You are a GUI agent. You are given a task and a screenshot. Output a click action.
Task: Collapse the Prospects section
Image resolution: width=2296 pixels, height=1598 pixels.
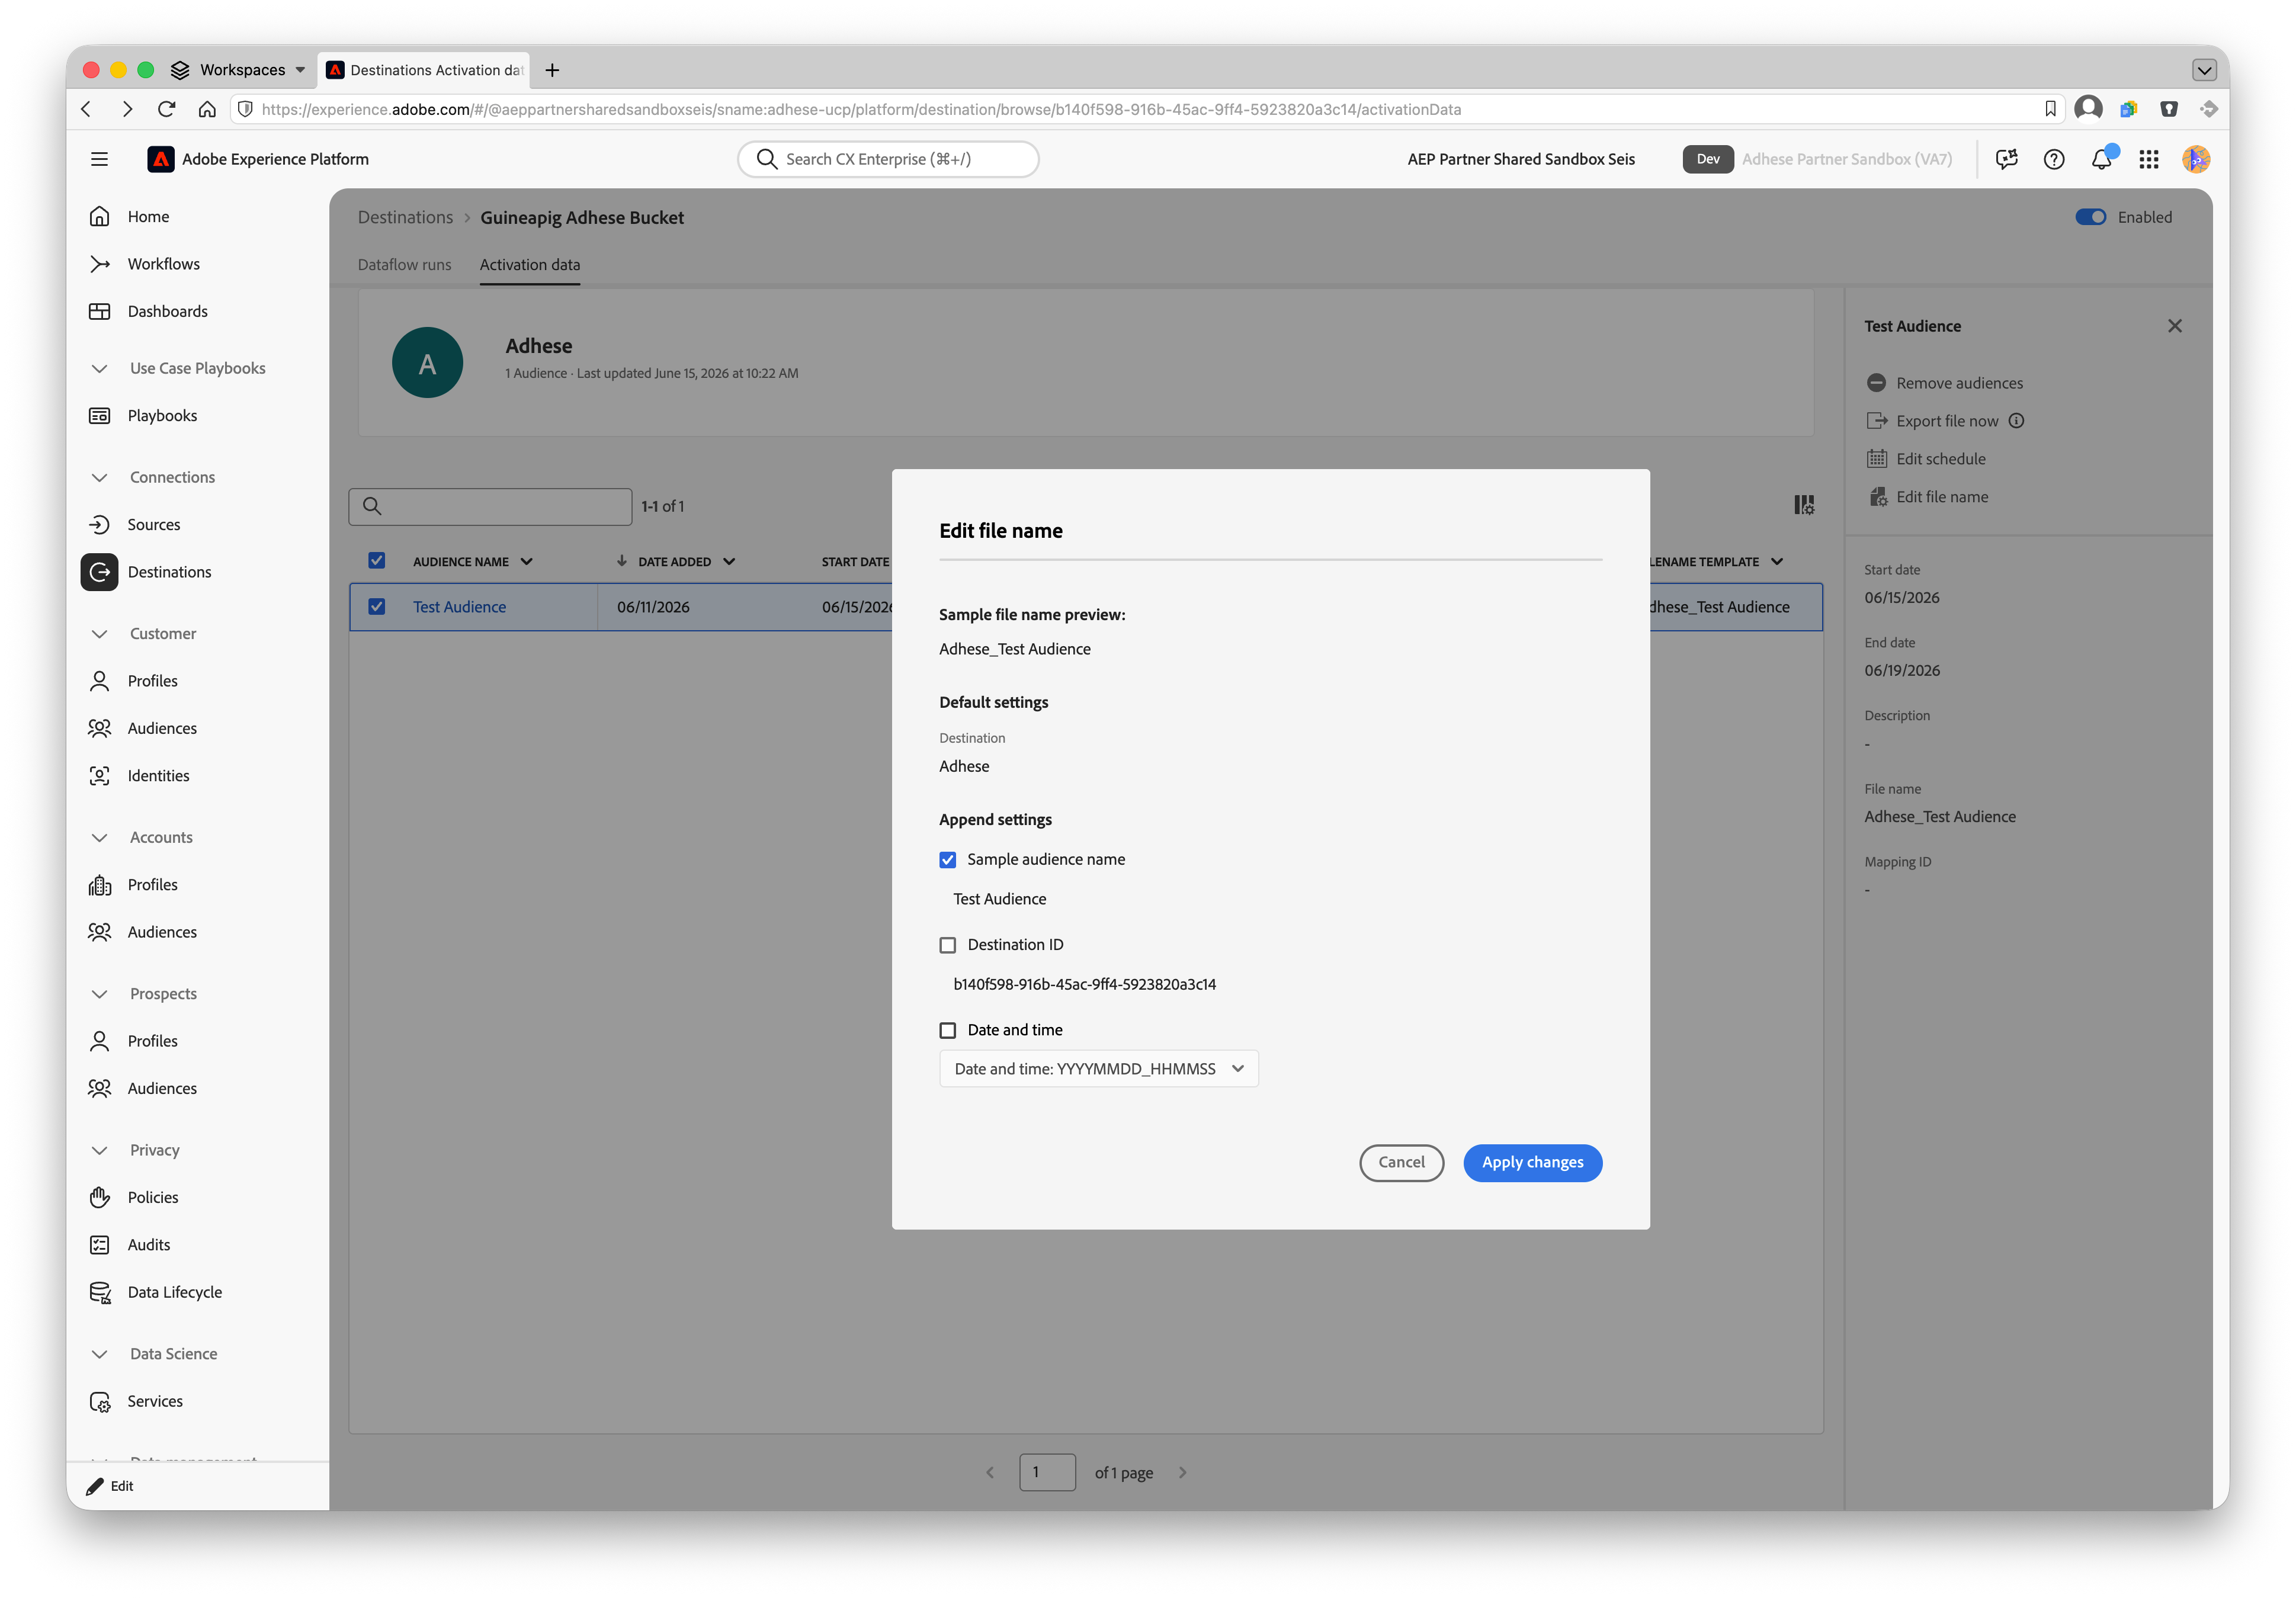pos(99,993)
